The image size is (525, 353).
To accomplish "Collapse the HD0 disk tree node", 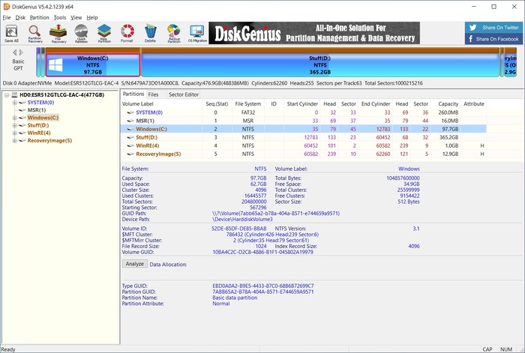I will [7, 95].
